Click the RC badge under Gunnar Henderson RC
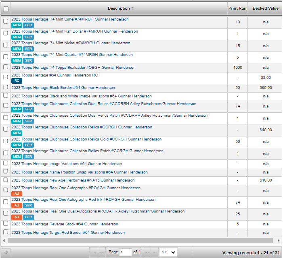Viewport: 283px width, 258px height. click(17, 80)
